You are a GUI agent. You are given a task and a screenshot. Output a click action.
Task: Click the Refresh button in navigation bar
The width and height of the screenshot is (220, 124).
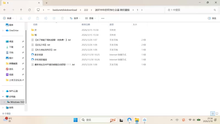(x=29, y=10)
